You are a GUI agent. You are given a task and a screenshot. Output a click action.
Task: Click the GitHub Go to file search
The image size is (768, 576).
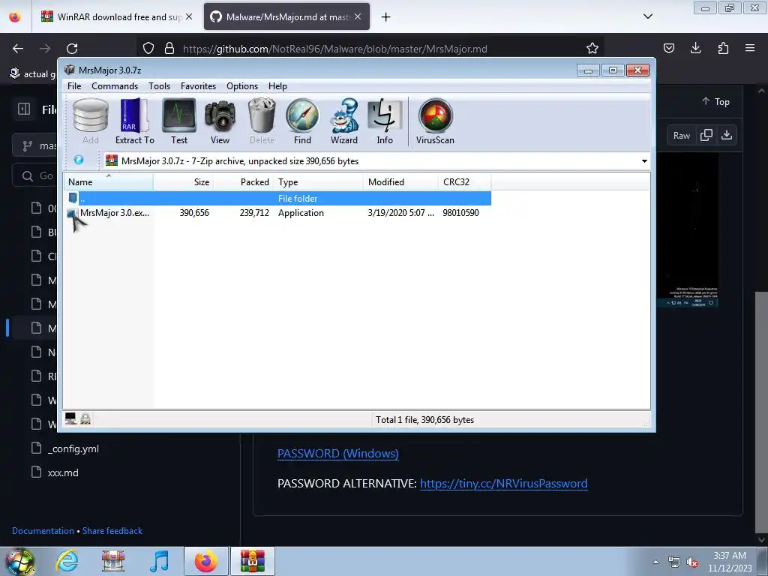click(35, 175)
